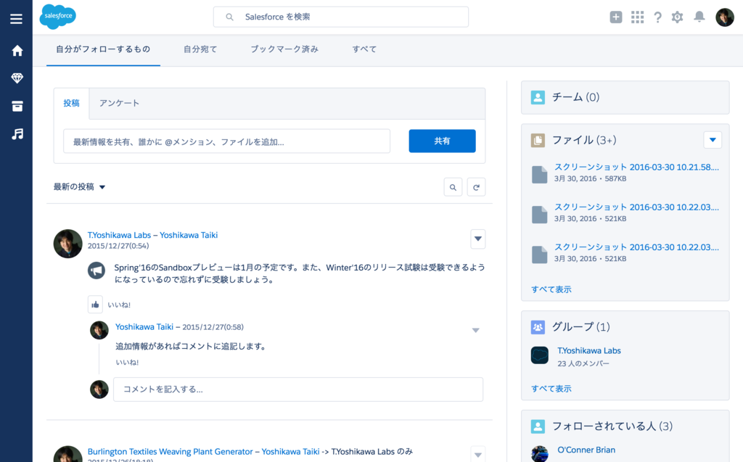Refresh the feed using refresh icon
The image size is (743, 462).
pyautogui.click(x=476, y=186)
